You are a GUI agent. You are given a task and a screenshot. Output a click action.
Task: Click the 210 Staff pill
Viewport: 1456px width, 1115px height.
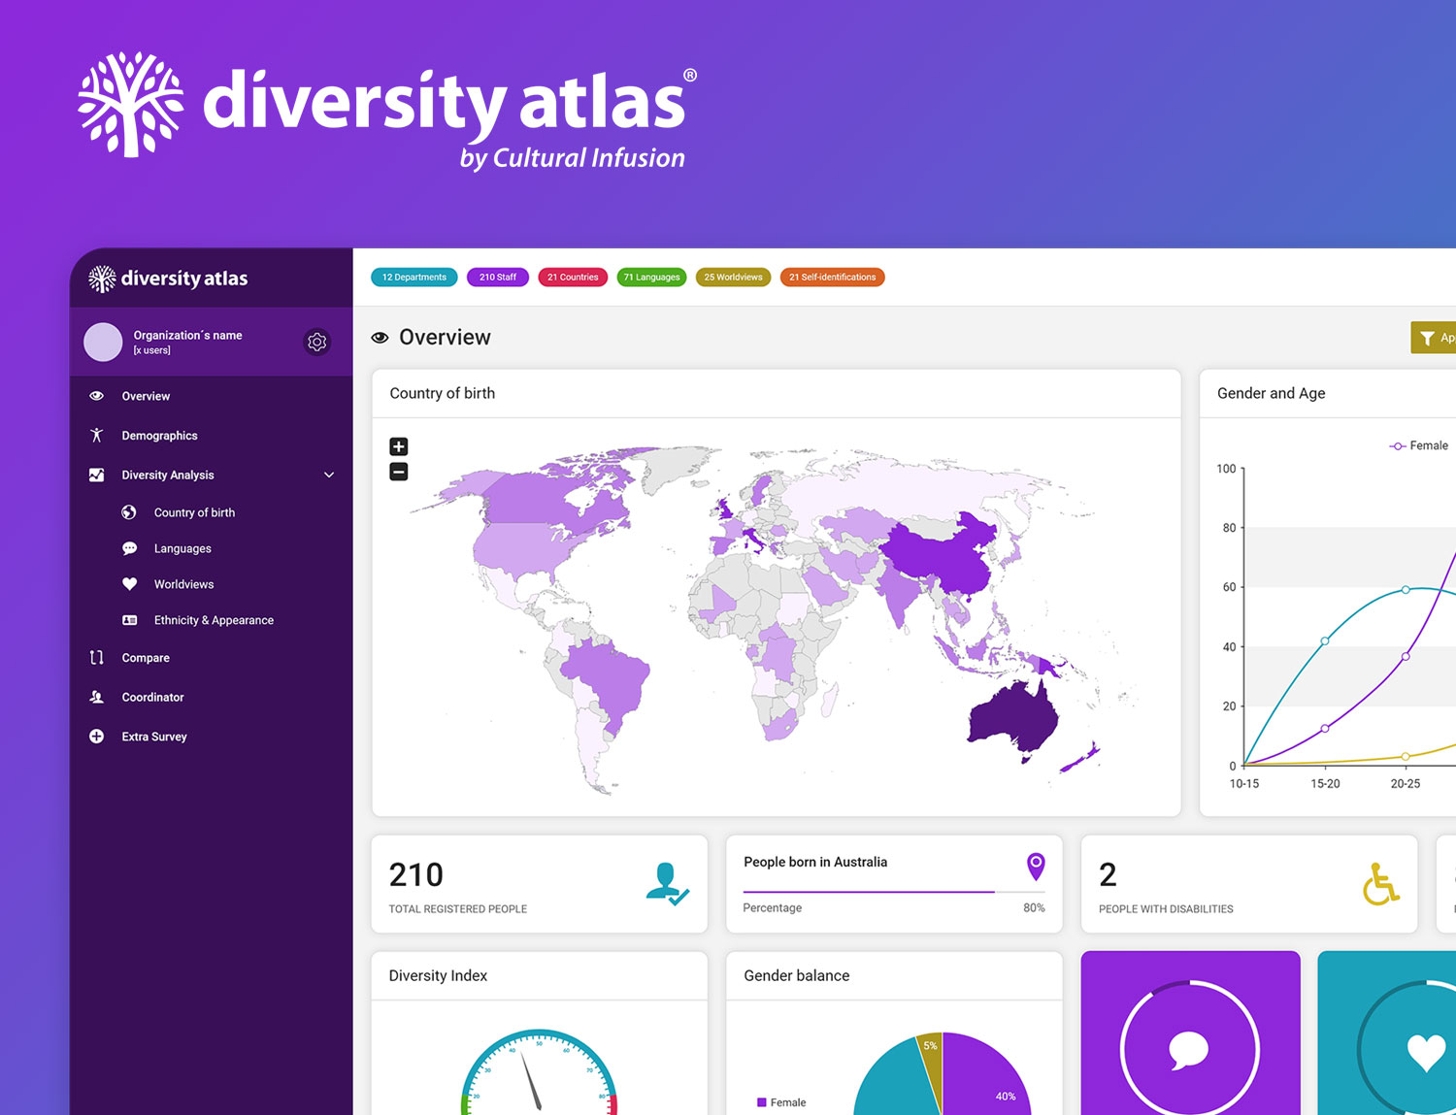[x=498, y=278]
